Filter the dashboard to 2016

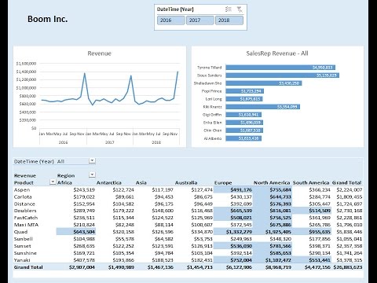point(171,20)
